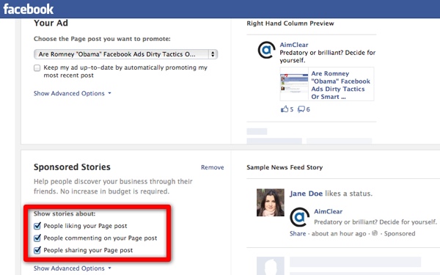Open Jane Doe profile link
Screen dimensions: 440x275
pos(306,194)
